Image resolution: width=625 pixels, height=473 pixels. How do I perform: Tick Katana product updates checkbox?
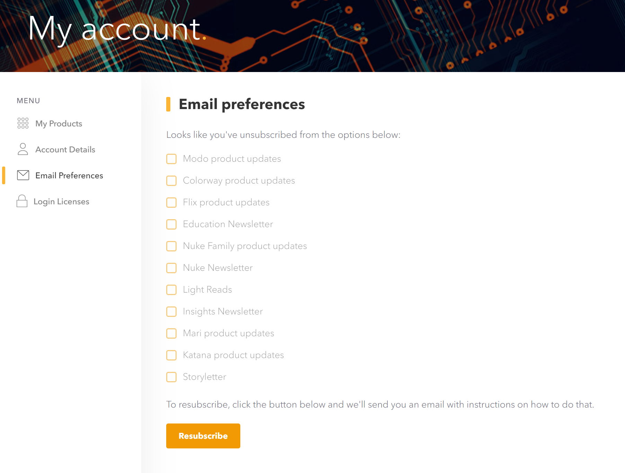[171, 355]
